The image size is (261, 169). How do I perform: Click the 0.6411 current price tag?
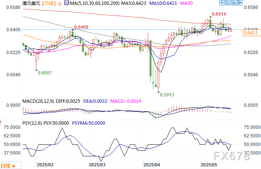click(x=251, y=32)
